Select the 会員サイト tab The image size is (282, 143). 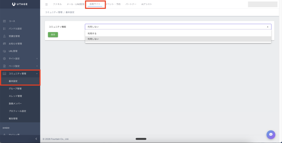[x=95, y=4]
